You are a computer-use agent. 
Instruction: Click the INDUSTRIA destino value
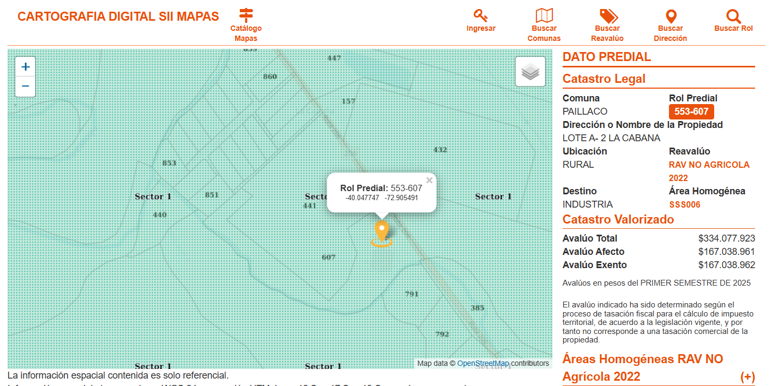click(x=588, y=204)
